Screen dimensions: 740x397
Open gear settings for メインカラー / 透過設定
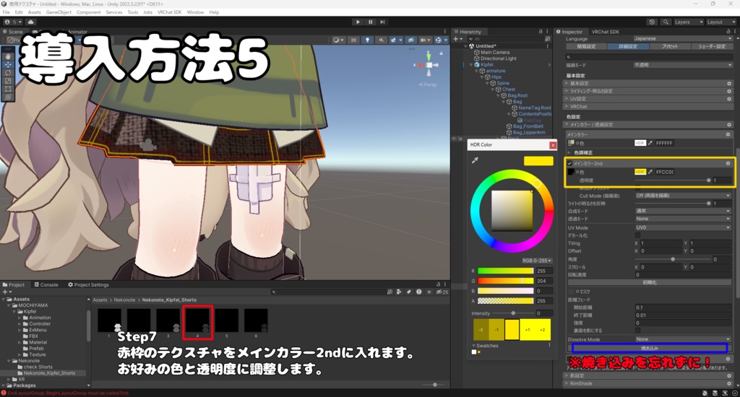tap(729, 125)
